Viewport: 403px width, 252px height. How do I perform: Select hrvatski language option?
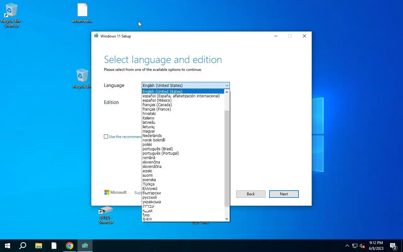pos(183,113)
